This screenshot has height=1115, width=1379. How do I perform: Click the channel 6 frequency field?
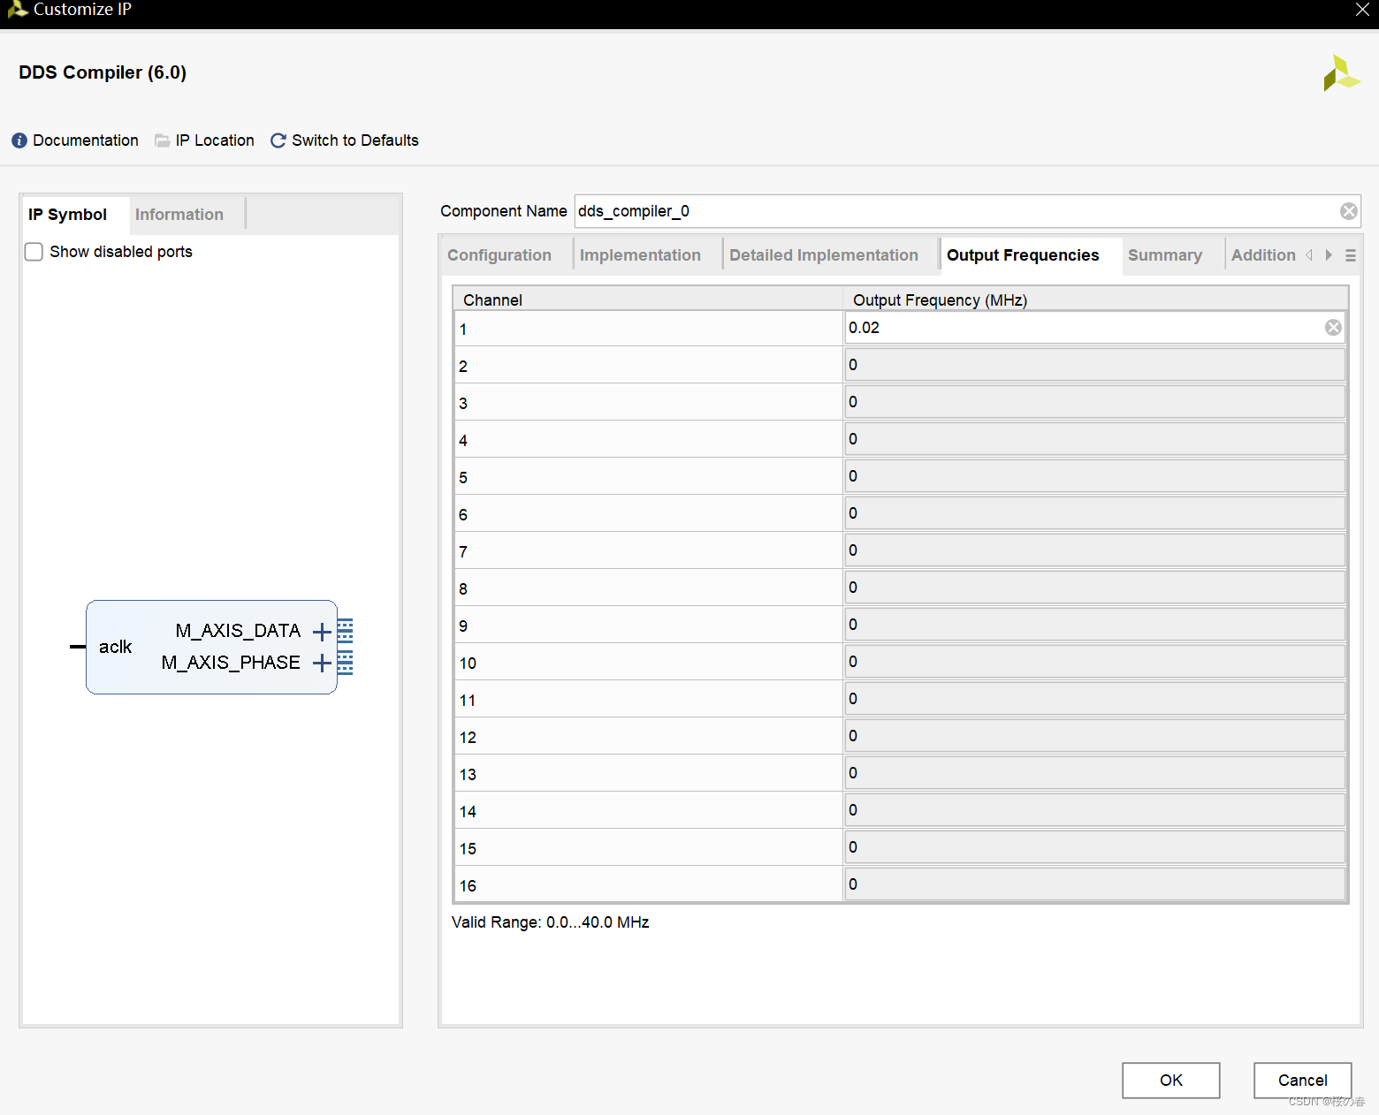pyautogui.click(x=1095, y=513)
